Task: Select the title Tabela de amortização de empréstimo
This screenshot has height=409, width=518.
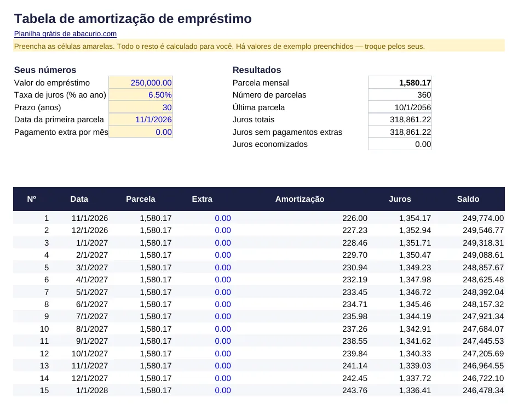Action: pos(133,19)
